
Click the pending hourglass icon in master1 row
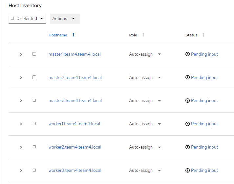pos(188,54)
